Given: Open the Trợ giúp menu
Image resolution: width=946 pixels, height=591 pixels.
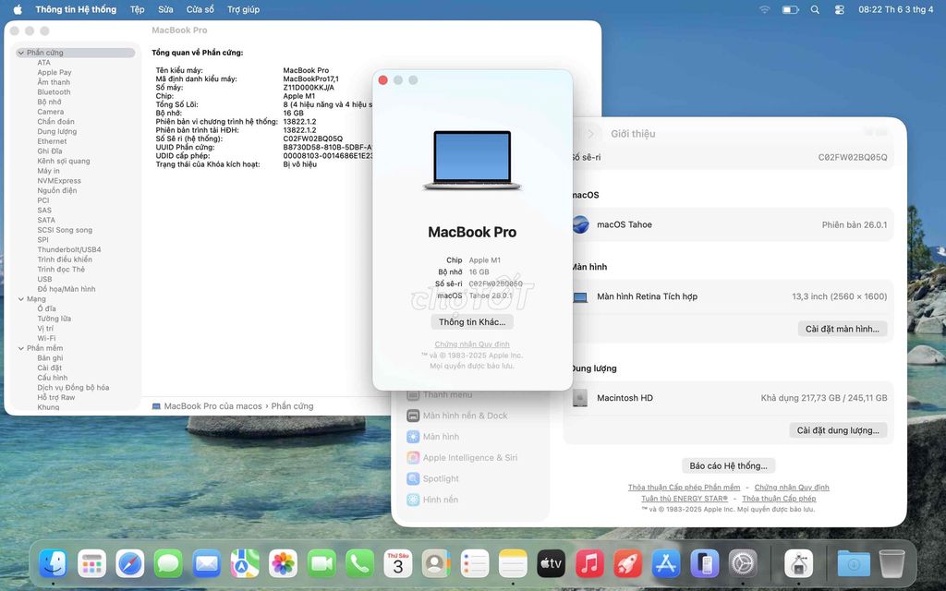Looking at the screenshot, I should 243,9.
